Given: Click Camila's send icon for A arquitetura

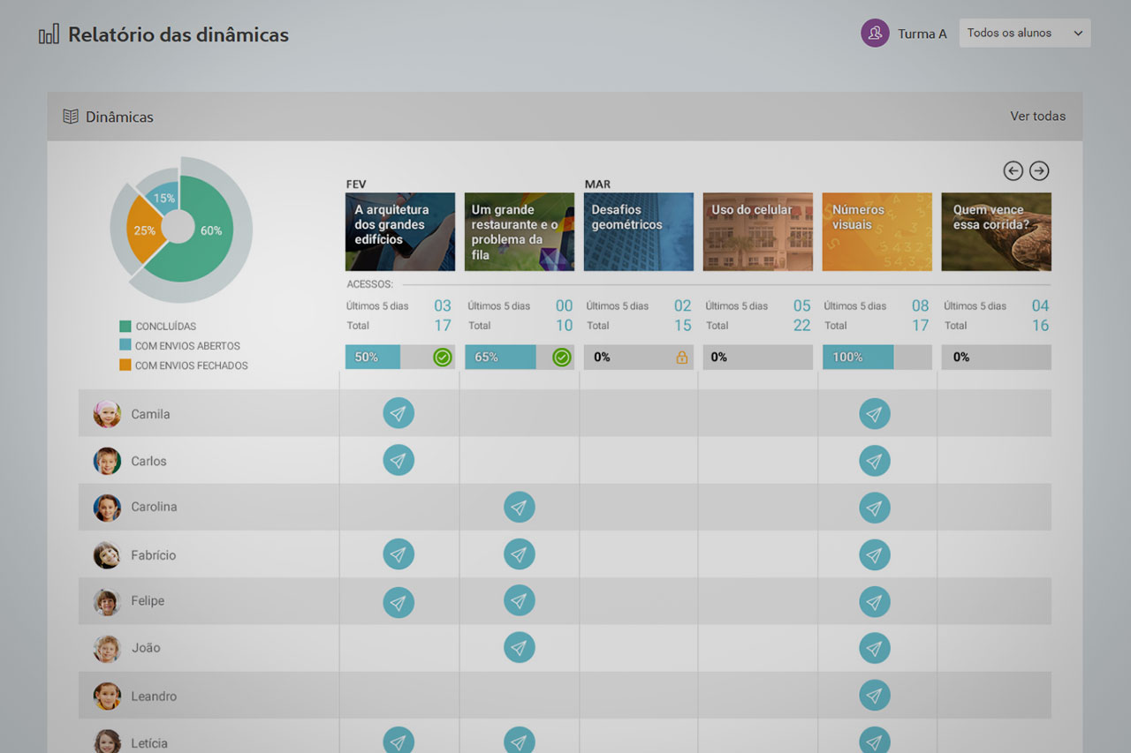Looking at the screenshot, I should tap(399, 413).
